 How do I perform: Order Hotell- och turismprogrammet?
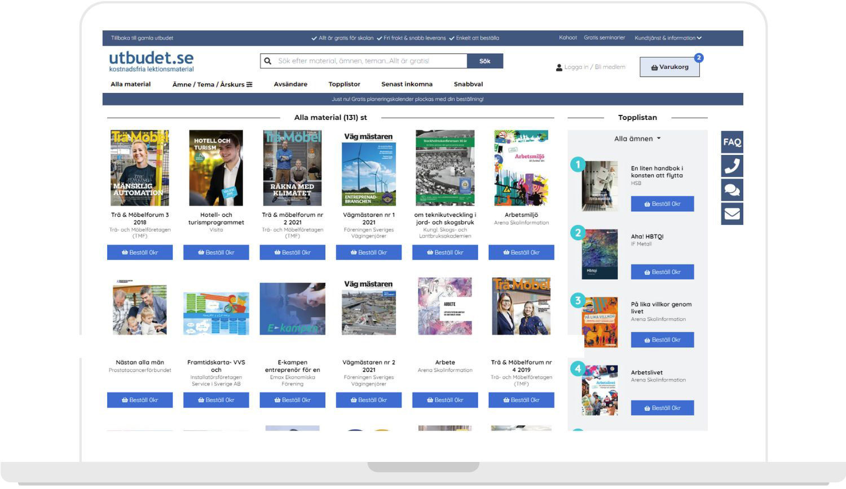216,252
